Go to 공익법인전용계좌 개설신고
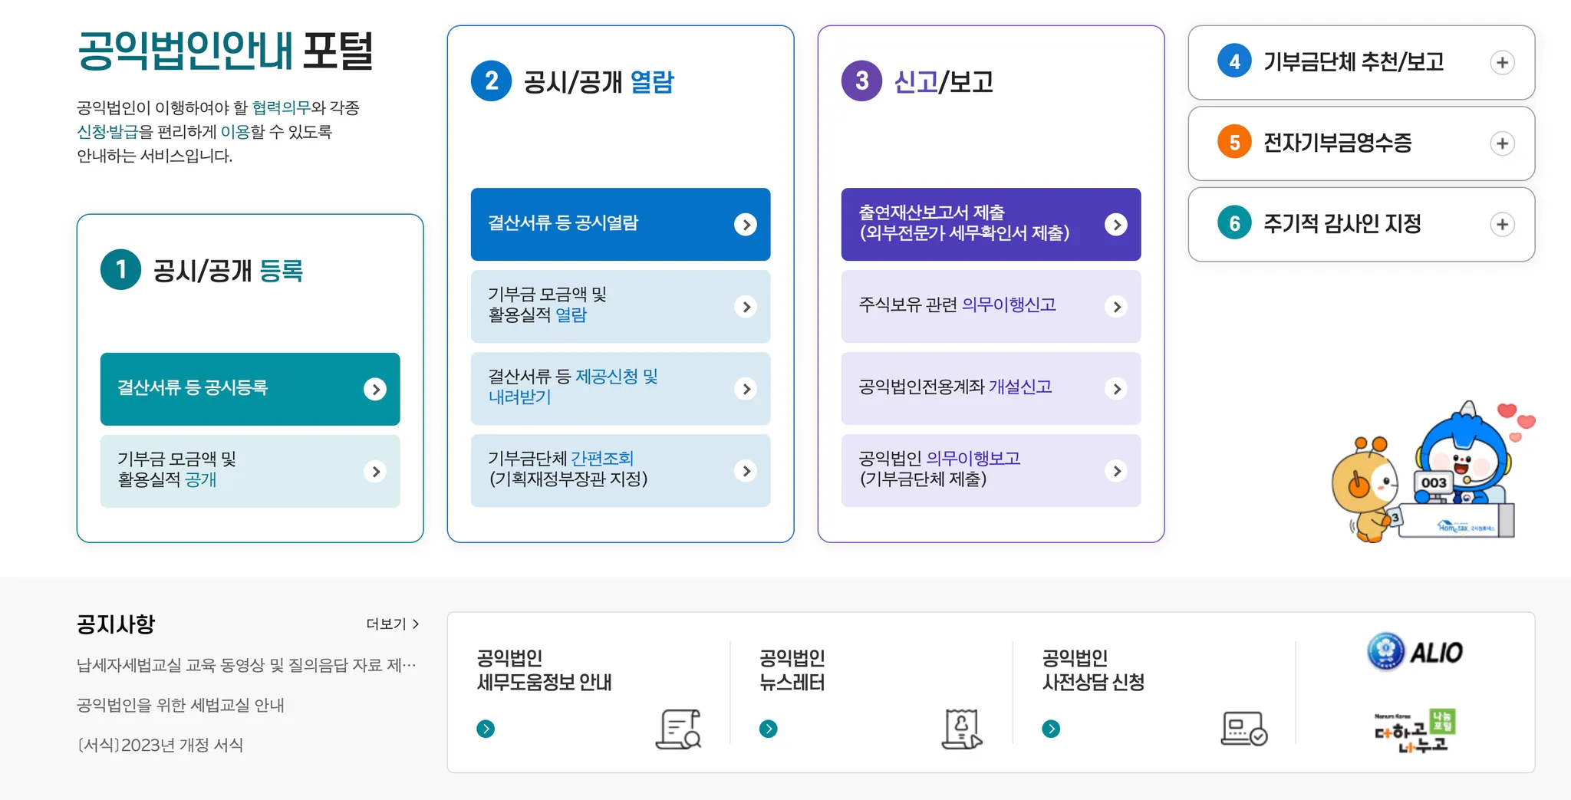Viewport: 1571px width, 800px height. (x=990, y=388)
